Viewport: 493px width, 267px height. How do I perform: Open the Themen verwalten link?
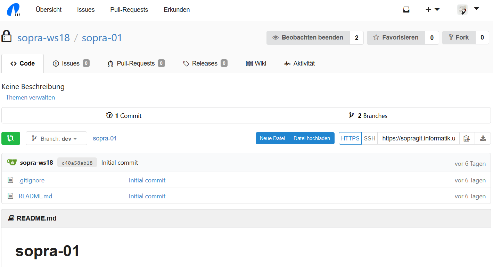click(30, 97)
